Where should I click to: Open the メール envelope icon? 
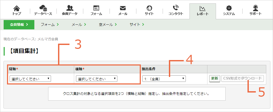(x=123, y=8)
